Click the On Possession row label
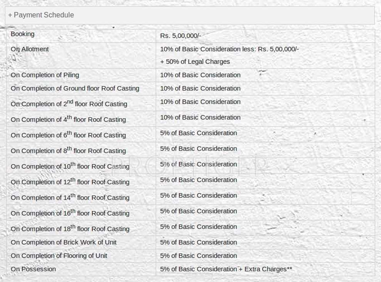 tap(33, 269)
